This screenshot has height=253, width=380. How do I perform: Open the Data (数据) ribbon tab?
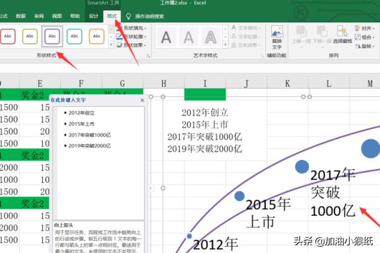[x=21, y=16]
